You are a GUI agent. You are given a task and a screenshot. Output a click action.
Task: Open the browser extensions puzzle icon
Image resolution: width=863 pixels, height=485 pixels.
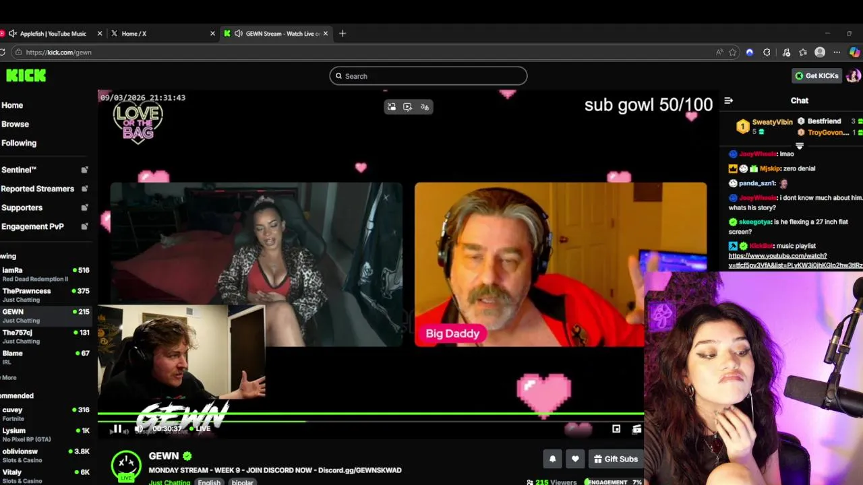[x=767, y=52]
